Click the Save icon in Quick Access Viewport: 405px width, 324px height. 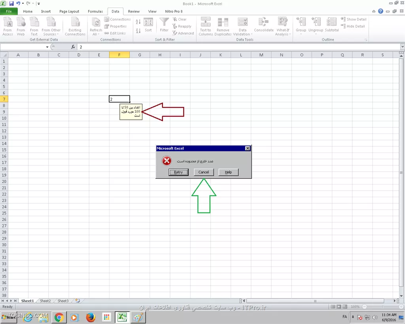click(x=11, y=4)
